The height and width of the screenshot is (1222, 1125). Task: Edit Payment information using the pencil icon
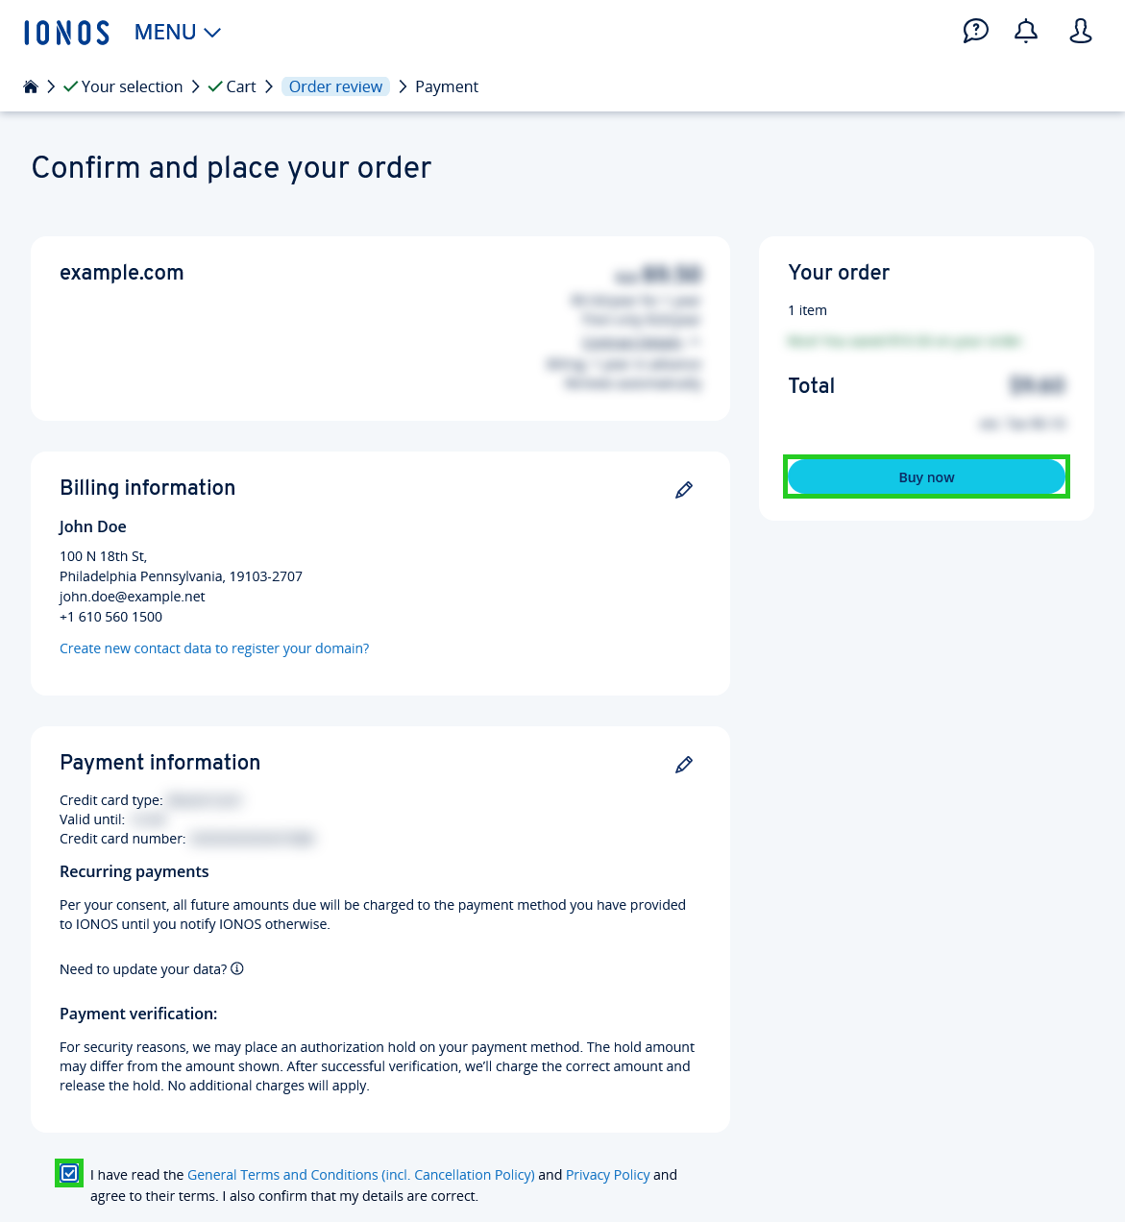coord(683,764)
